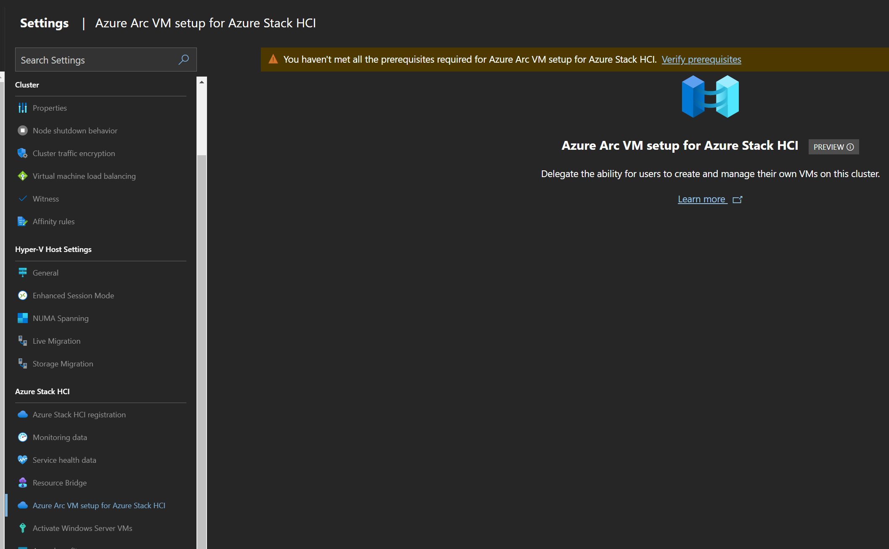Click the Node shutdown behavior icon
Screen dimensions: 889x549
click(23, 131)
